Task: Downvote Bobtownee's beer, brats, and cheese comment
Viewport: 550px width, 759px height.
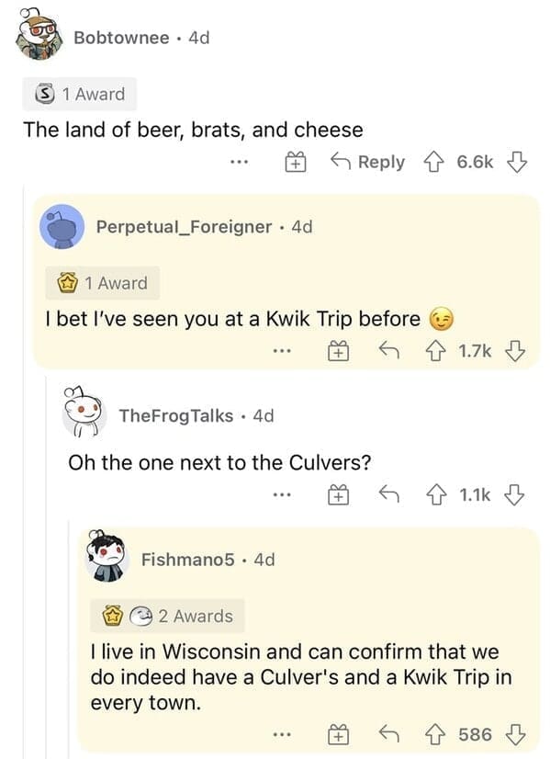Action: [x=516, y=162]
